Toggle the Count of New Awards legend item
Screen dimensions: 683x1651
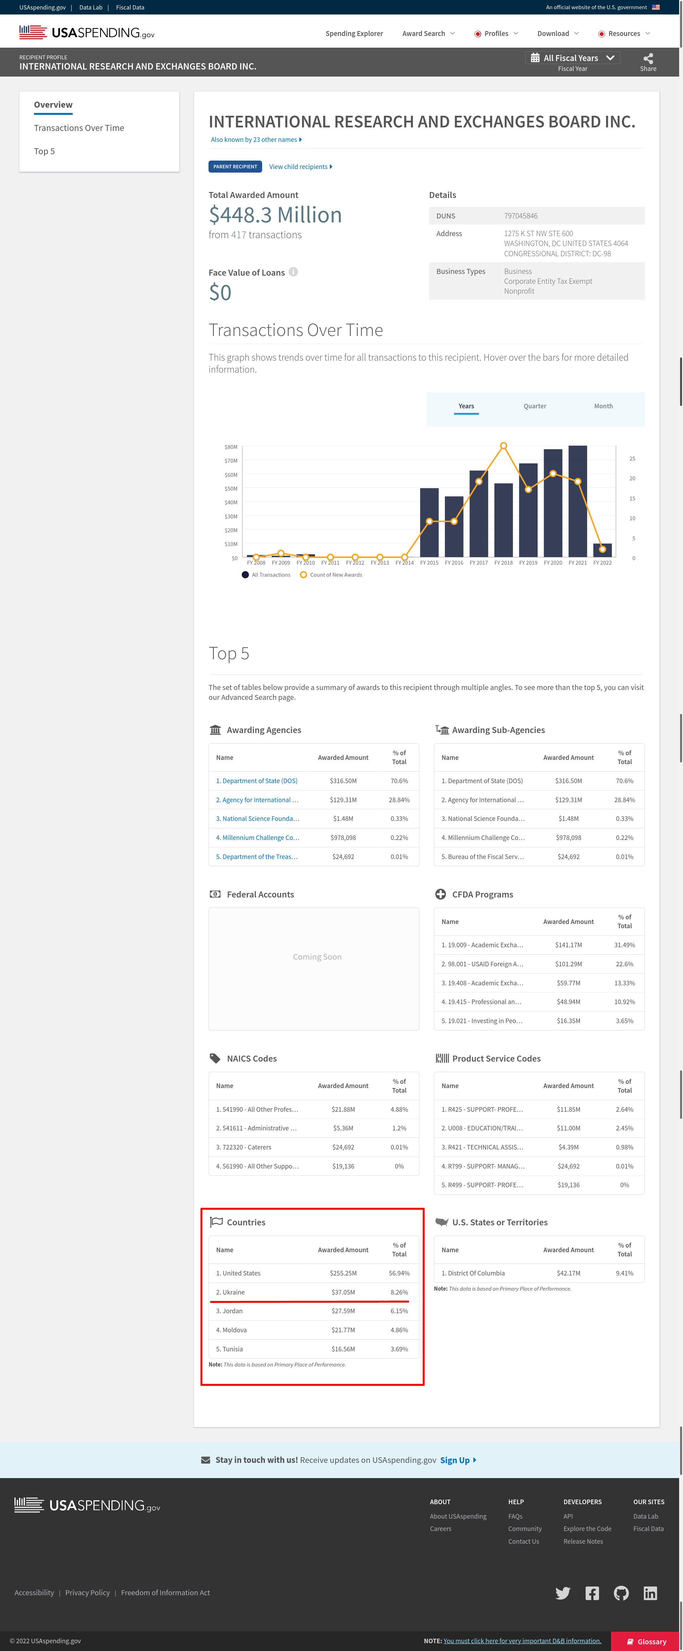pos(331,574)
